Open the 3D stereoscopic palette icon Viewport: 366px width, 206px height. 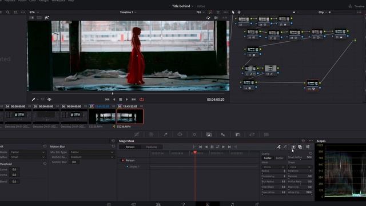(x=266, y=134)
